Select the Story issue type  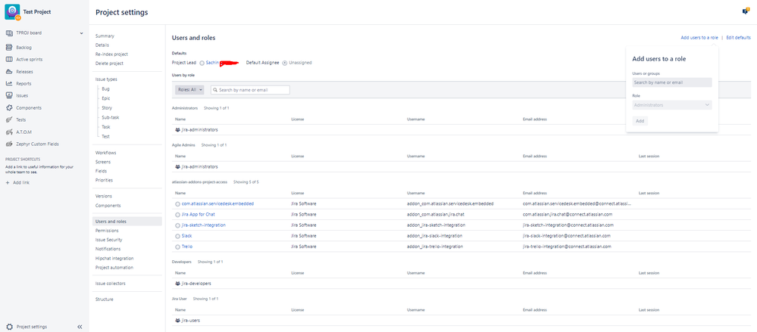(107, 108)
